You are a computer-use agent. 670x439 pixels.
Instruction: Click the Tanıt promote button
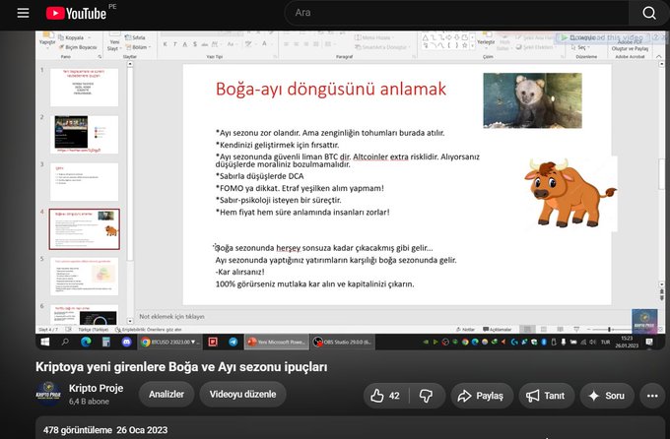(546, 396)
